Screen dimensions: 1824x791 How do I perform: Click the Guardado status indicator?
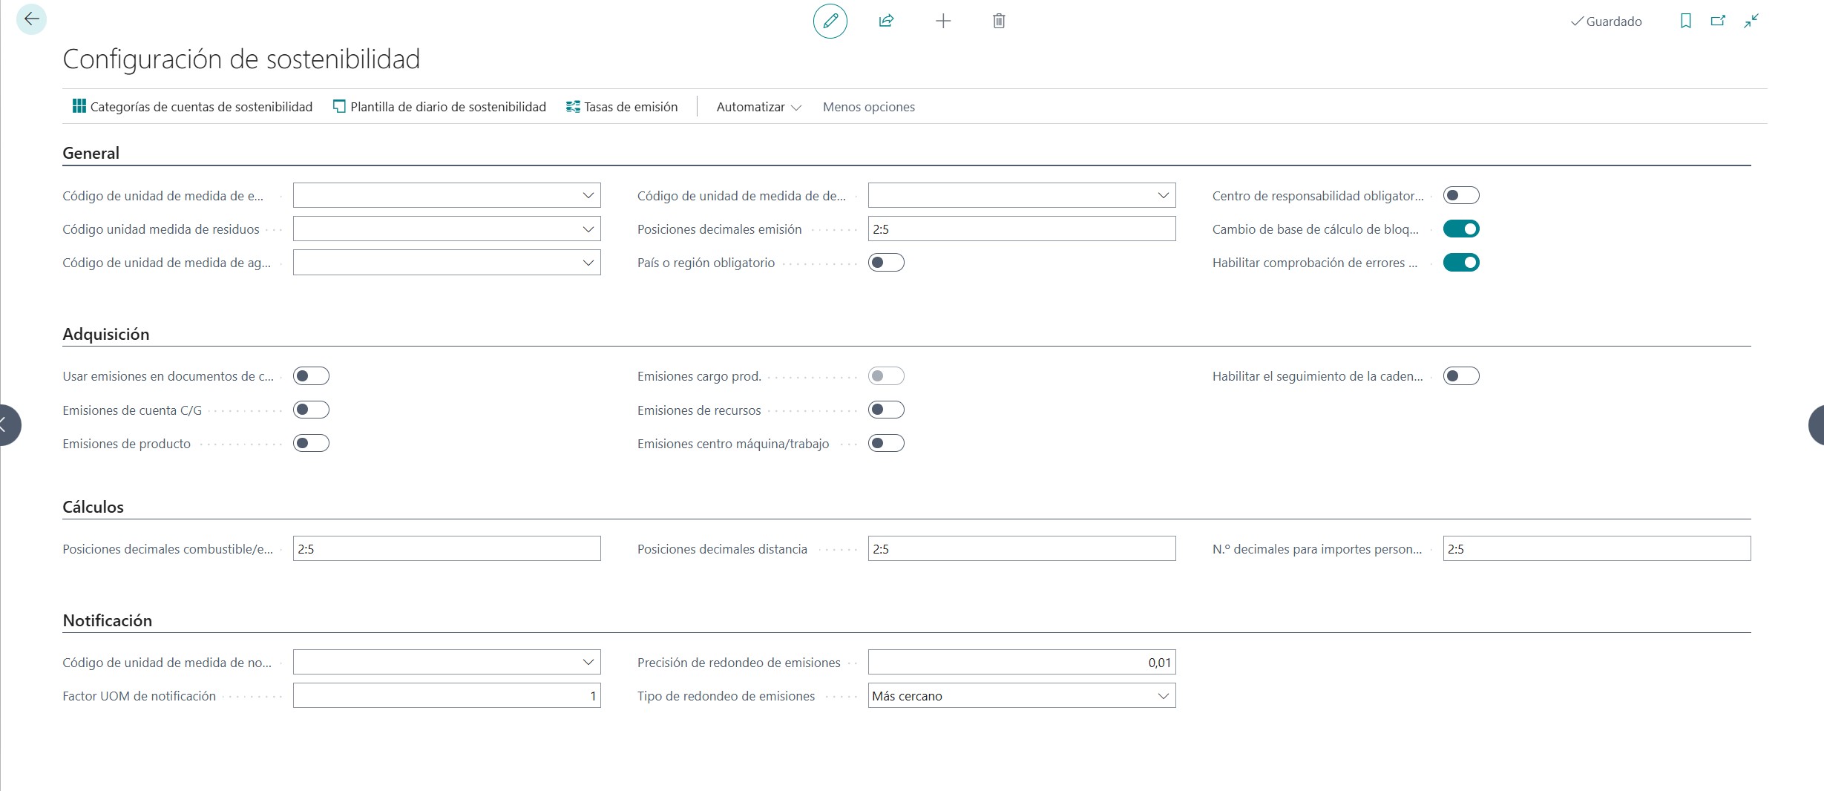click(x=1606, y=22)
